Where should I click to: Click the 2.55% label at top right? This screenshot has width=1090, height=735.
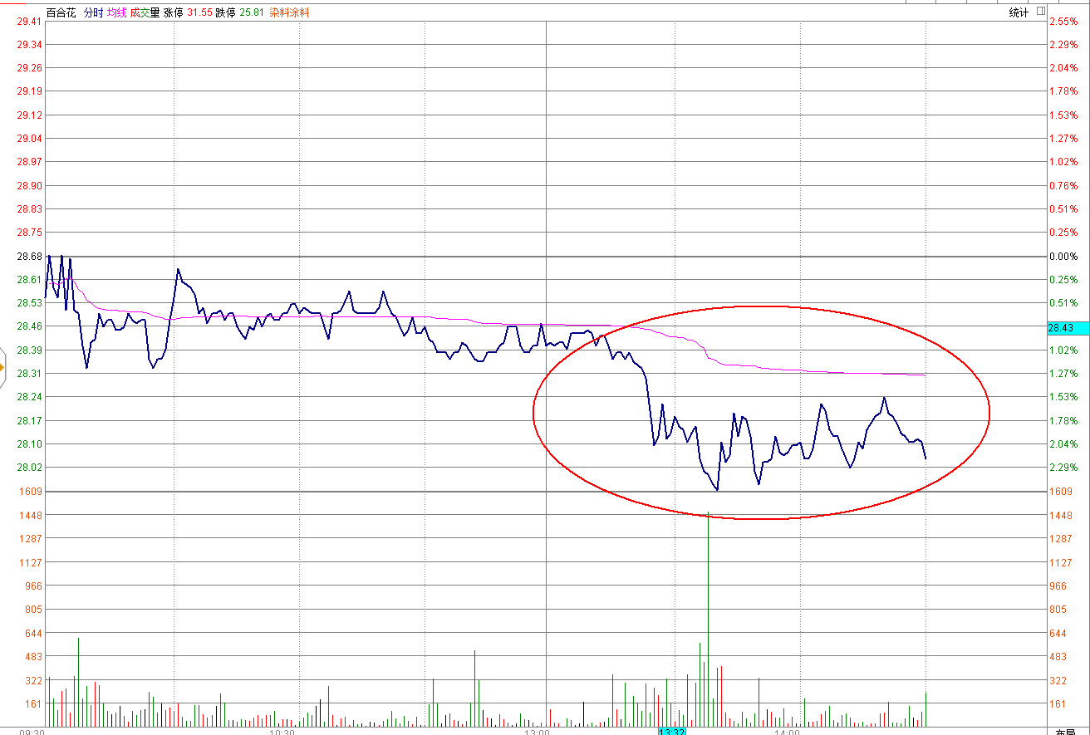[x=1064, y=21]
